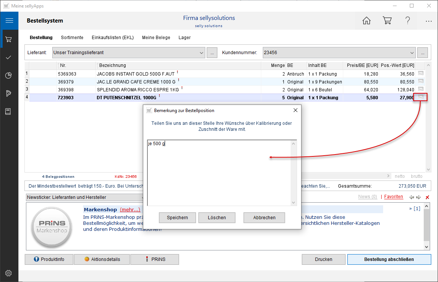Screen dimensions: 438x282
Task: Expand the Lieferant dropdown
Action: (x=201, y=53)
